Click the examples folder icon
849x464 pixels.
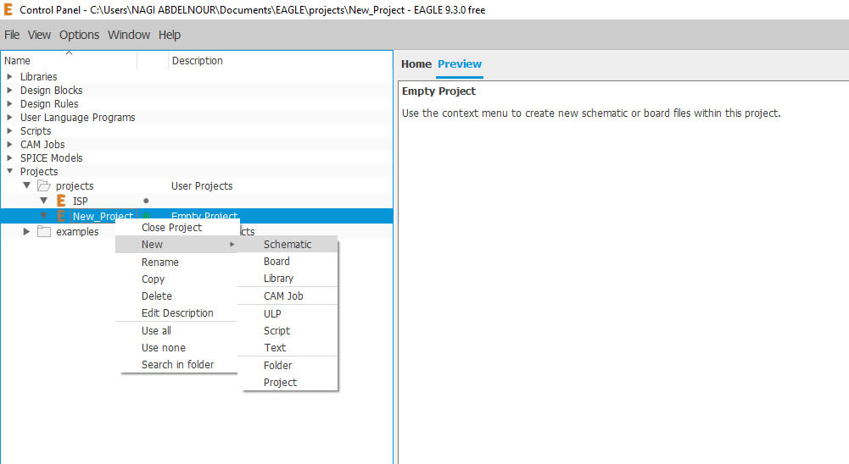44,232
